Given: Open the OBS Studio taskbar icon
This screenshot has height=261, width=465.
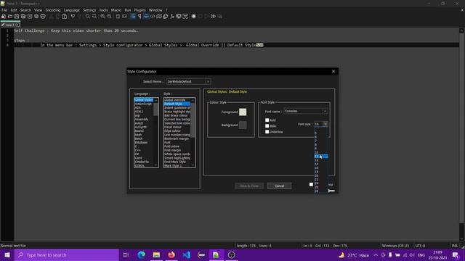Looking at the screenshot, I should [231, 254].
